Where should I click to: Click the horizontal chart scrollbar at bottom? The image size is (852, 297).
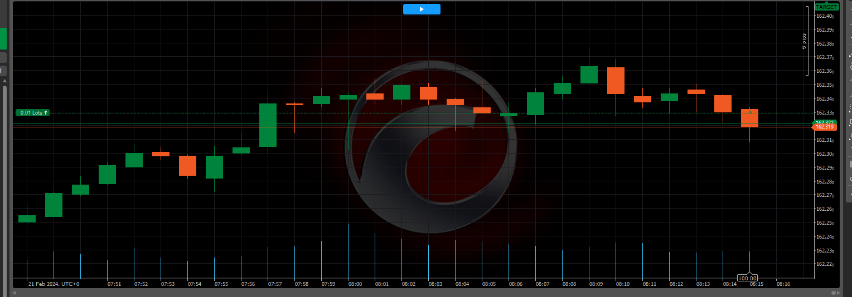coord(426,293)
